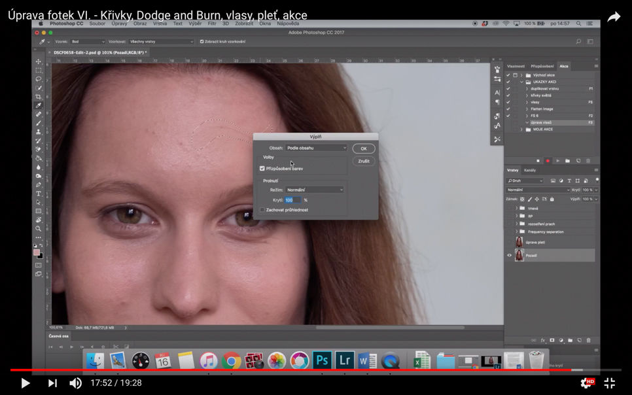
Task: Click OK in the Výplň dialog
Action: click(x=364, y=148)
